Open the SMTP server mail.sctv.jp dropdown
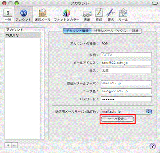The width and height of the screenshot is (160, 153). point(126,111)
